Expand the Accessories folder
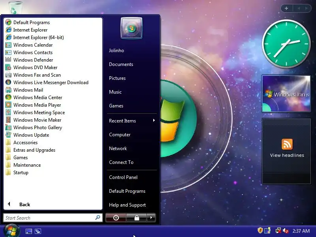The image size is (316, 237). [25, 143]
